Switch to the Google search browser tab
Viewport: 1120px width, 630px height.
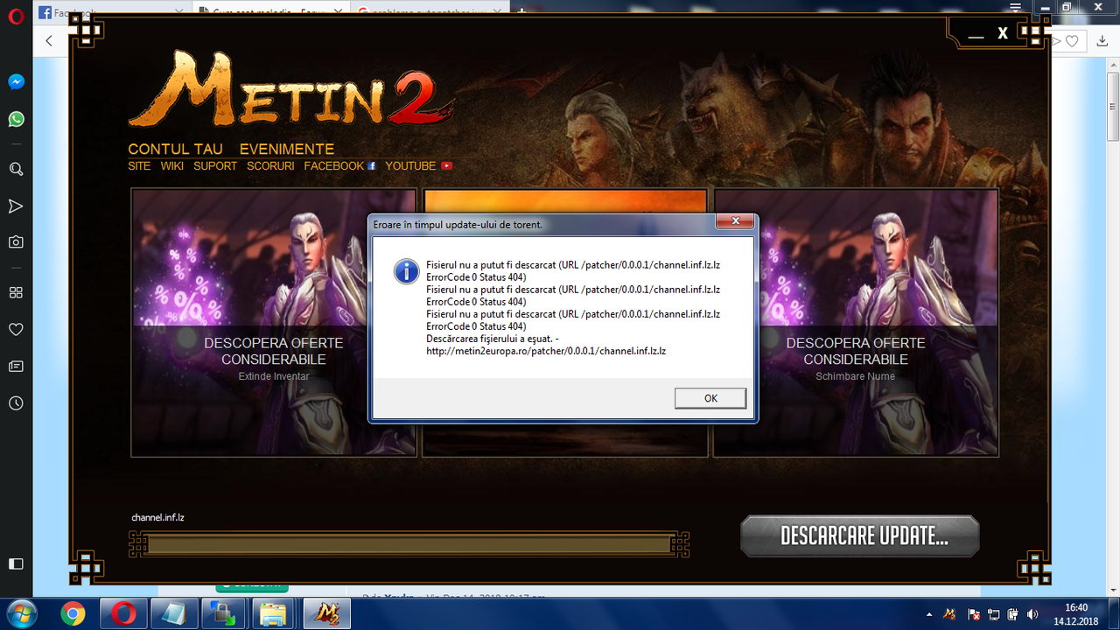tap(429, 12)
